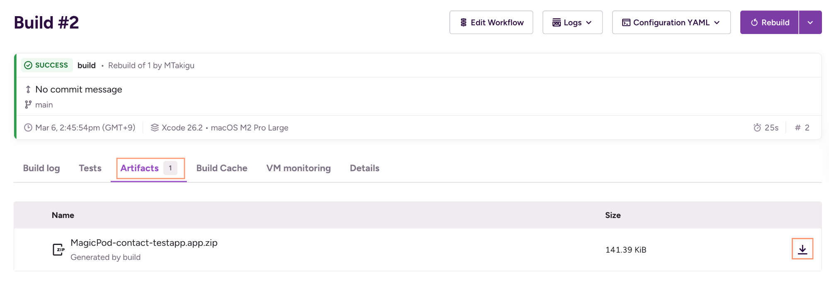
Task: Click the clock icon beside build date
Action: [28, 128]
